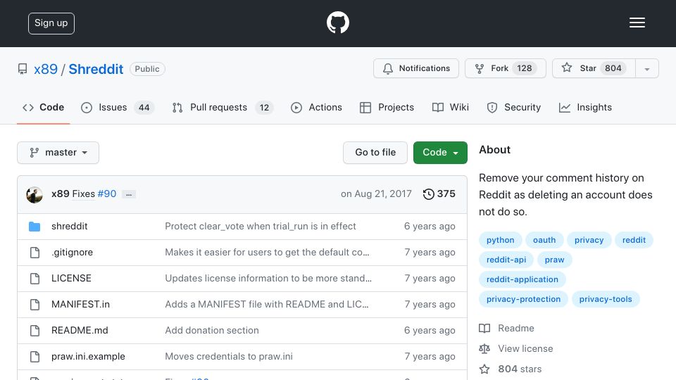The width and height of the screenshot is (676, 380).
Task: Click the Readme book icon in About
Action: point(484,329)
